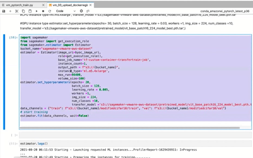Click the clock icon in the toolbar
The width and height of the screenshot is (253, 158).
81,11
